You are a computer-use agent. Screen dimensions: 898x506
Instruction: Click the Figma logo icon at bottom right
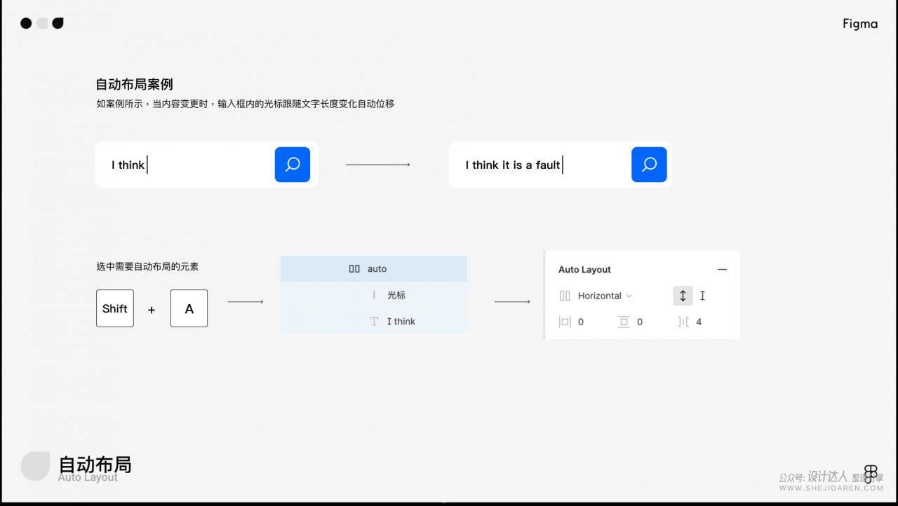tap(871, 474)
